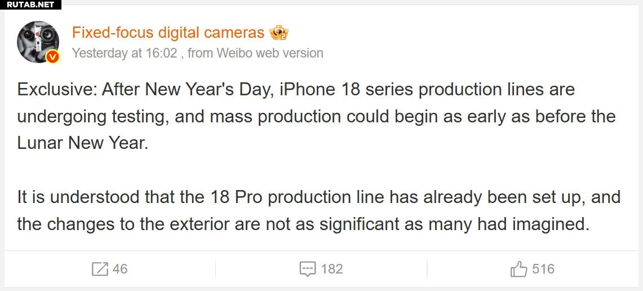Open the "Weibo web version" source link

(269, 54)
